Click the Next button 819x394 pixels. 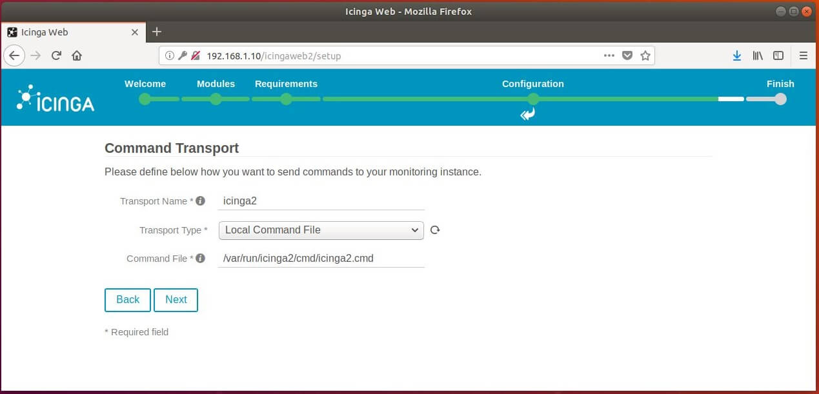[x=176, y=300]
